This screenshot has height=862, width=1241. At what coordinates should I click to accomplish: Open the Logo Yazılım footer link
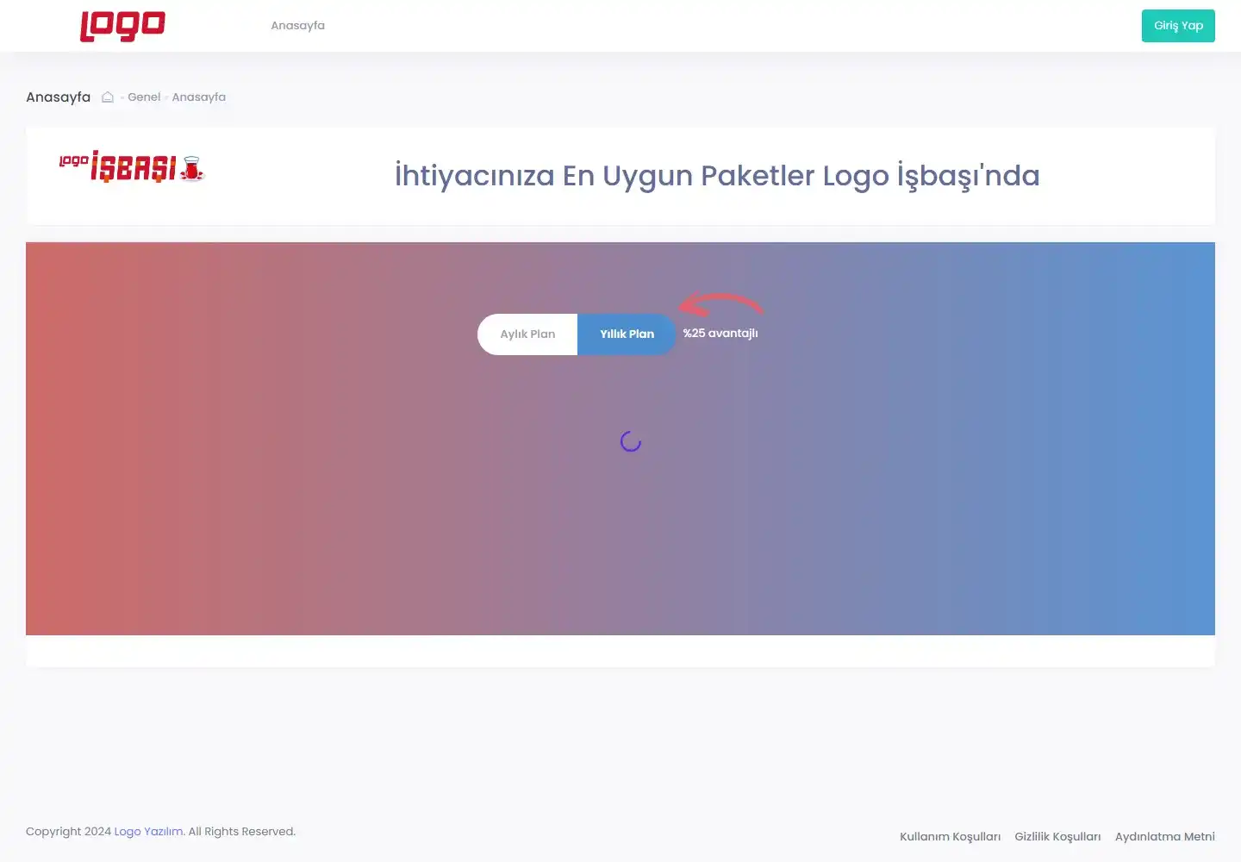coord(148,832)
